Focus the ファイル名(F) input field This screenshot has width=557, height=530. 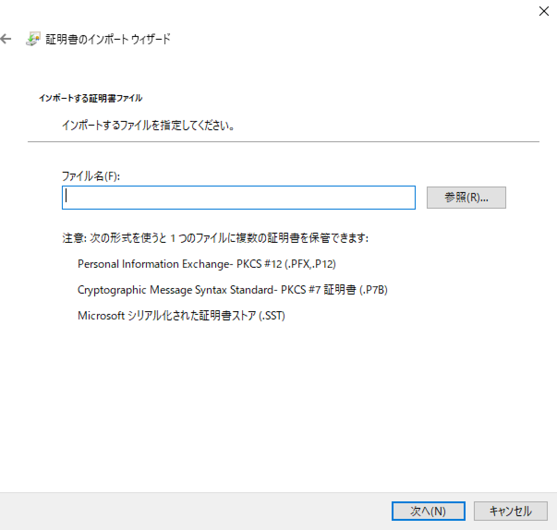239,198
